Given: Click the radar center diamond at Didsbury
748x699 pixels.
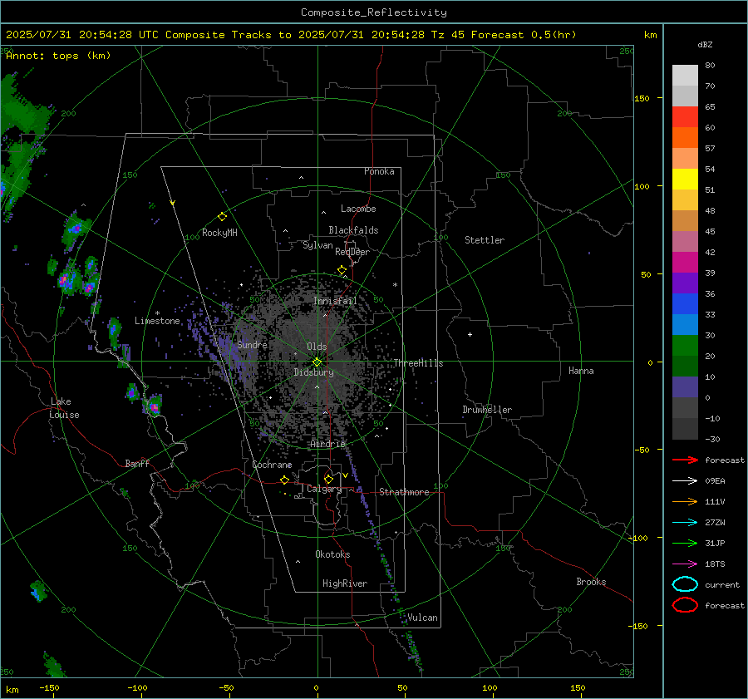Looking at the screenshot, I should (x=317, y=362).
